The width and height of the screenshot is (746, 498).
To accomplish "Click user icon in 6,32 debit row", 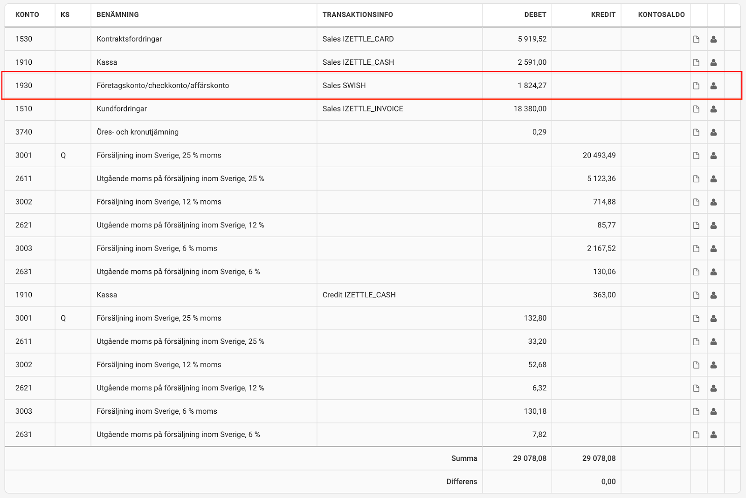I will pyautogui.click(x=713, y=389).
